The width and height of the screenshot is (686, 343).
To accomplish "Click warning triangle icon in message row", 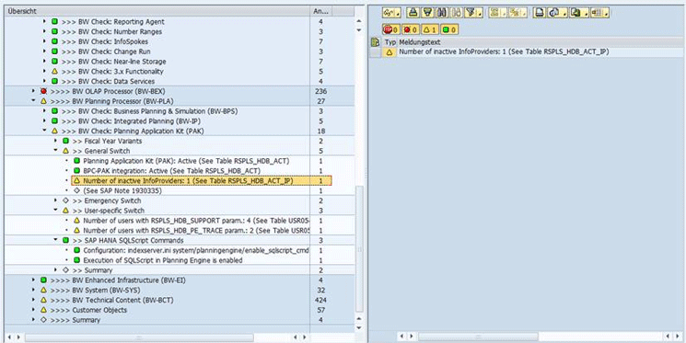I will 389,52.
